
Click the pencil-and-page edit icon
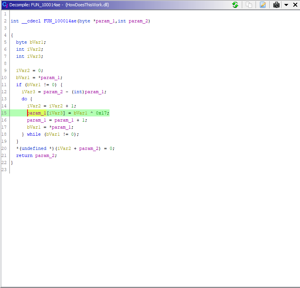pyautogui.click(x=263, y=5)
